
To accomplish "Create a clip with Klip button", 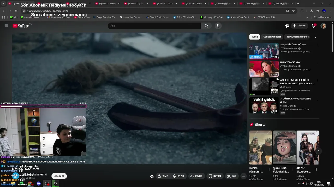I will [x=232, y=176].
